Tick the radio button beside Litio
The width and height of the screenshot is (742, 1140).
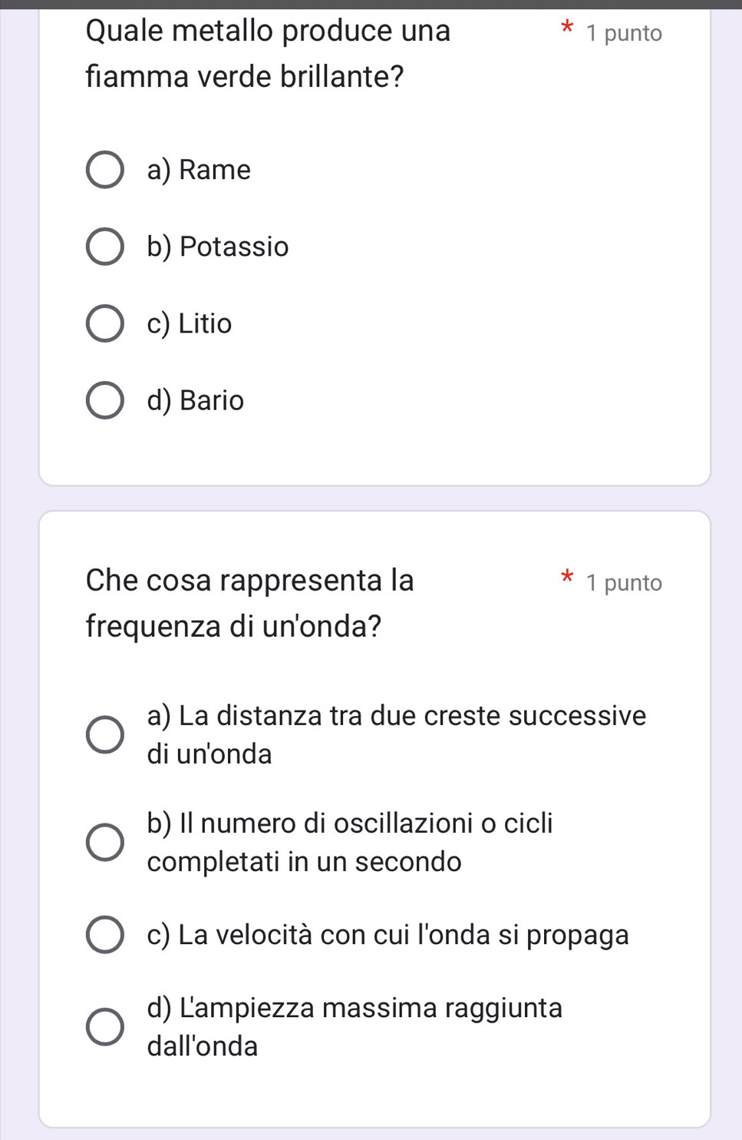(104, 323)
